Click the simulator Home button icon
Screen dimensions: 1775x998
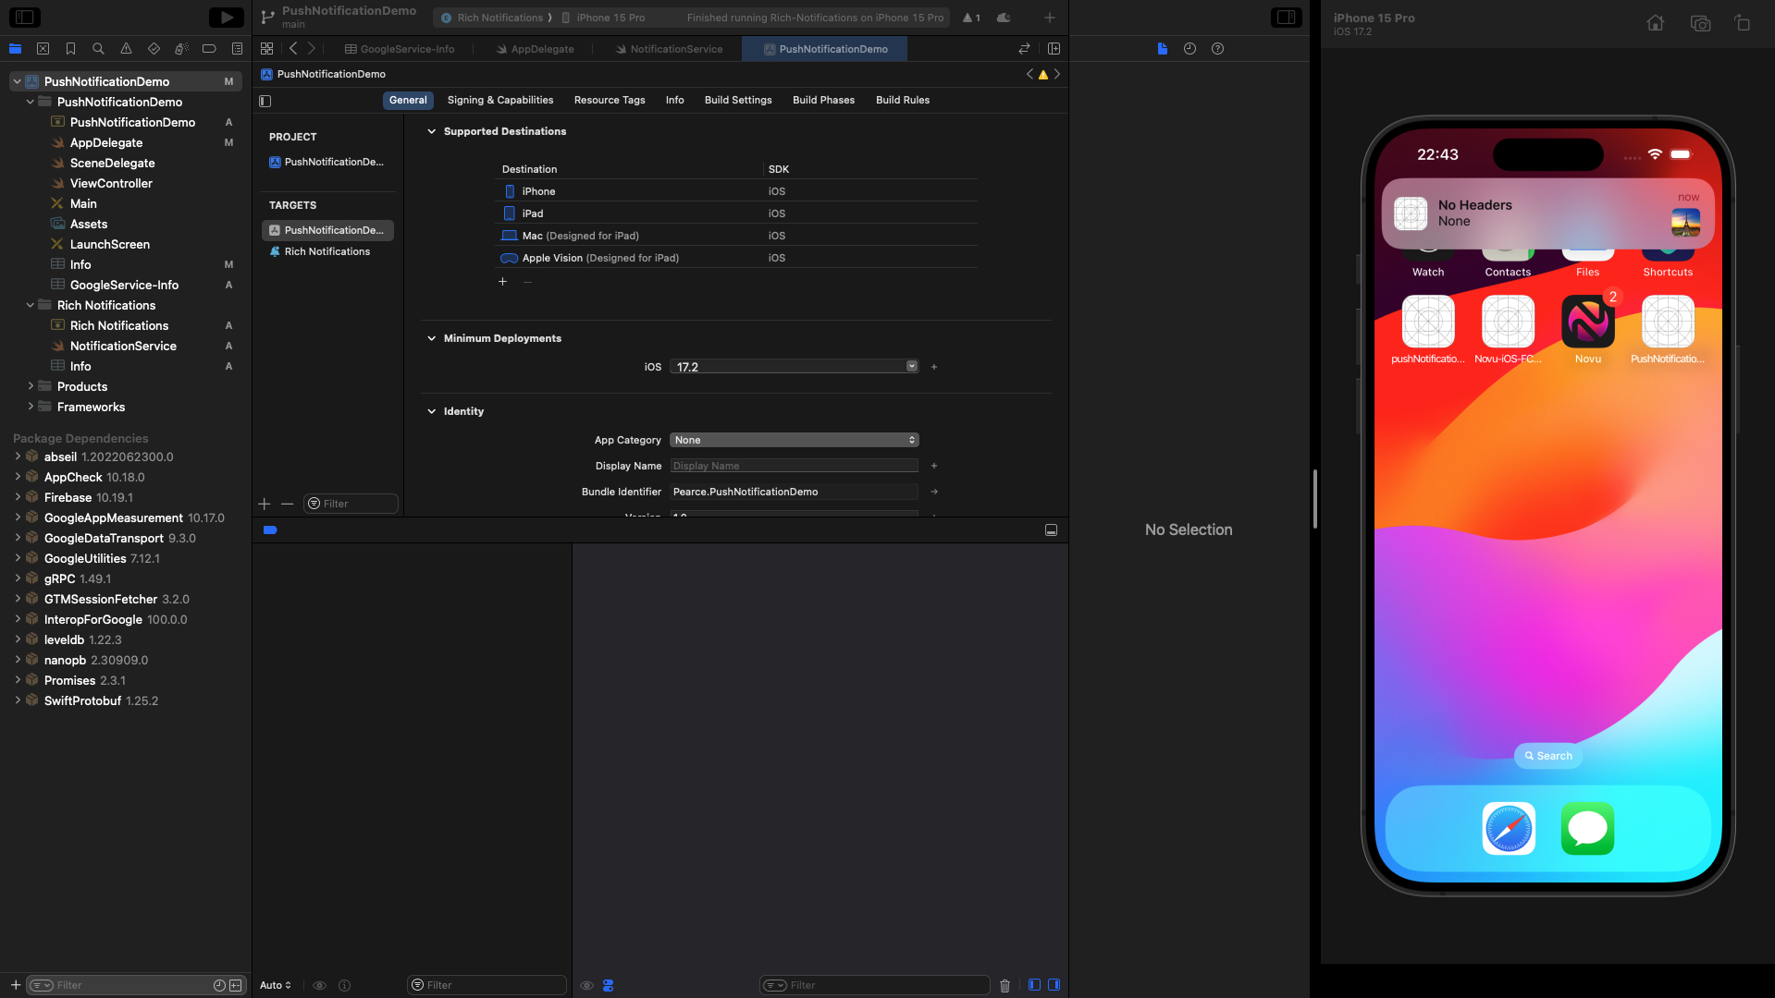tap(1655, 23)
